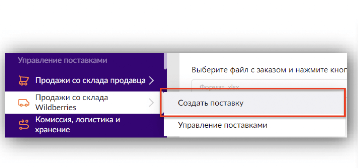358x168 pixels.
Task: Select Создать поставку in the submenu
Action: [x=211, y=103]
